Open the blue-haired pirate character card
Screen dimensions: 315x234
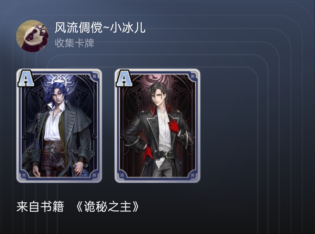pyautogui.click(x=59, y=126)
